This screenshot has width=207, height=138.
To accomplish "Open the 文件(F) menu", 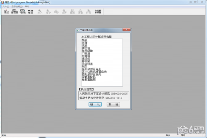I will (x=6, y=7).
